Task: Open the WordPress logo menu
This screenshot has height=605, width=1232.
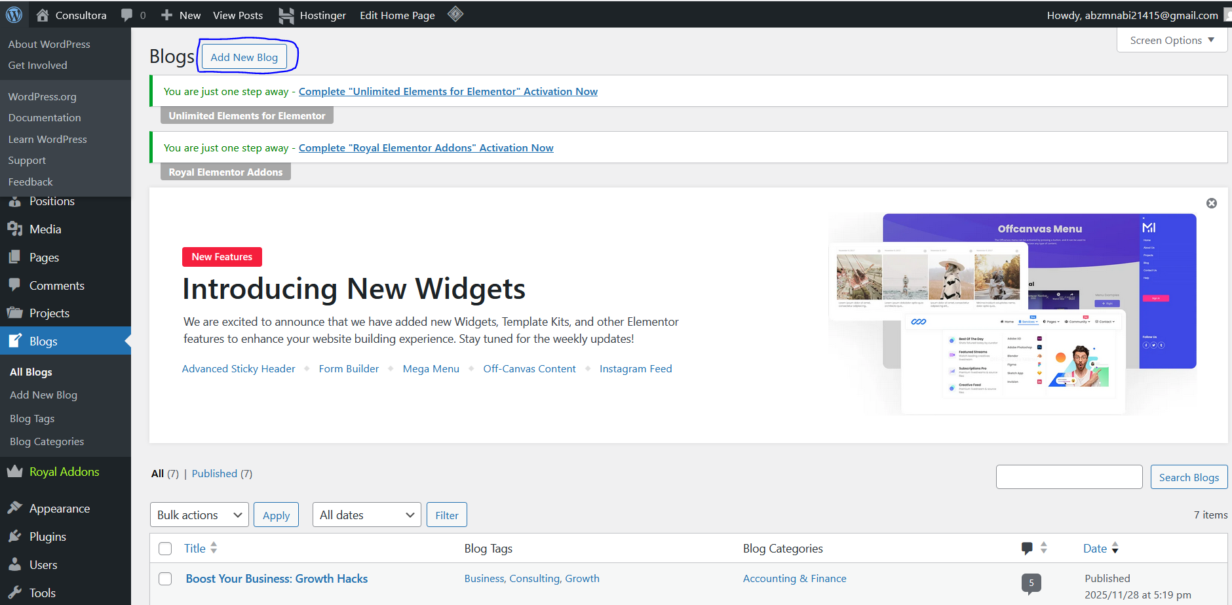Action: pyautogui.click(x=14, y=14)
